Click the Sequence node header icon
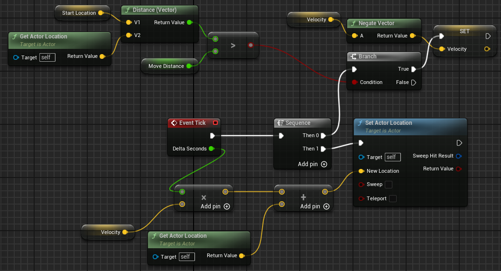The image size is (501, 271). 280,123
